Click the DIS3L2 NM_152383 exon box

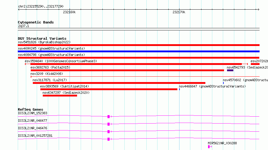108,117
